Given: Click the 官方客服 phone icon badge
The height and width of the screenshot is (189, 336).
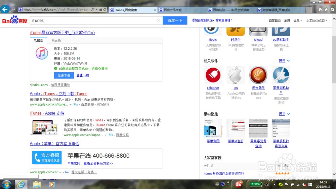Looking at the screenshot, I should point(47,157).
